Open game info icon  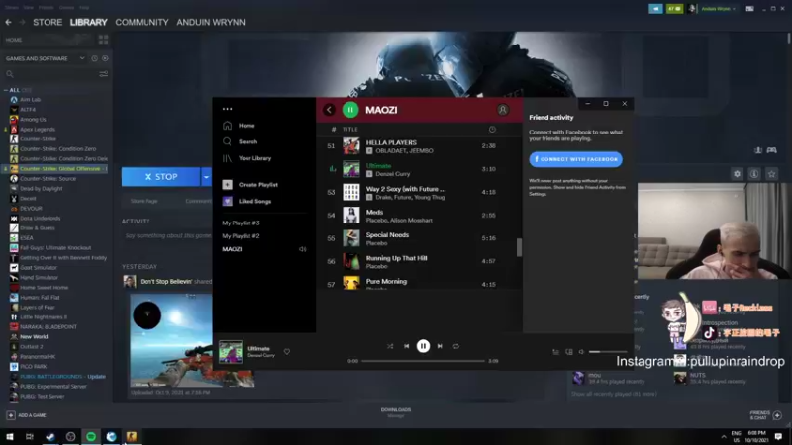754,174
